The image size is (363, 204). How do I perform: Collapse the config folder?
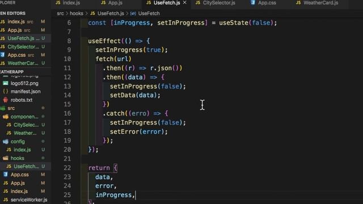(x=18, y=141)
